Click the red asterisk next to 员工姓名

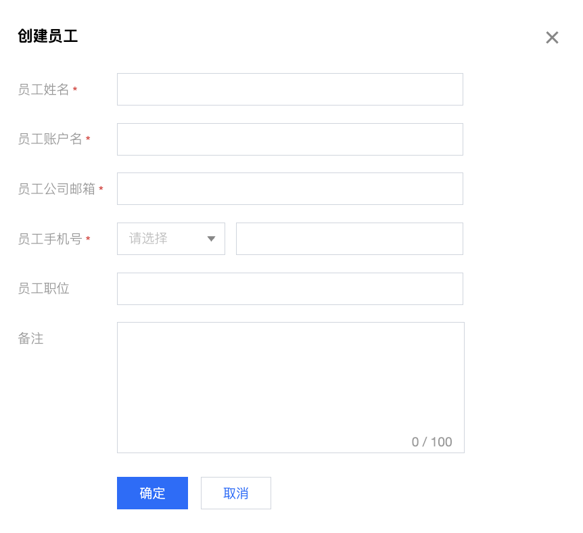point(75,90)
